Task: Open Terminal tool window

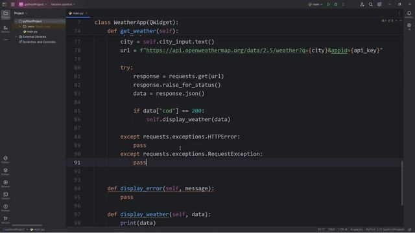Action: click(x=6, y=195)
